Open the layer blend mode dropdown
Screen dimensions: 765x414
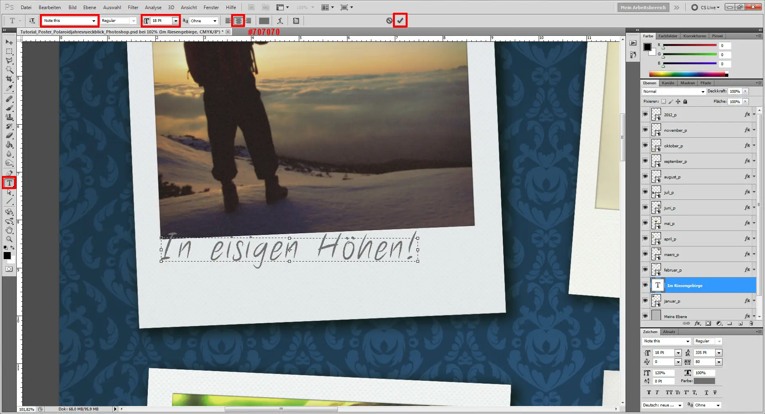click(674, 92)
